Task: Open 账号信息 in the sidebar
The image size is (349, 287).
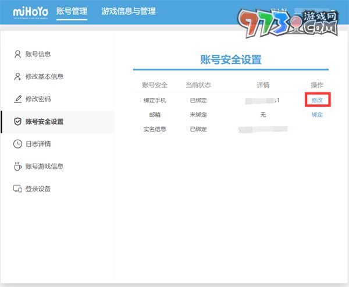Action: [38, 54]
